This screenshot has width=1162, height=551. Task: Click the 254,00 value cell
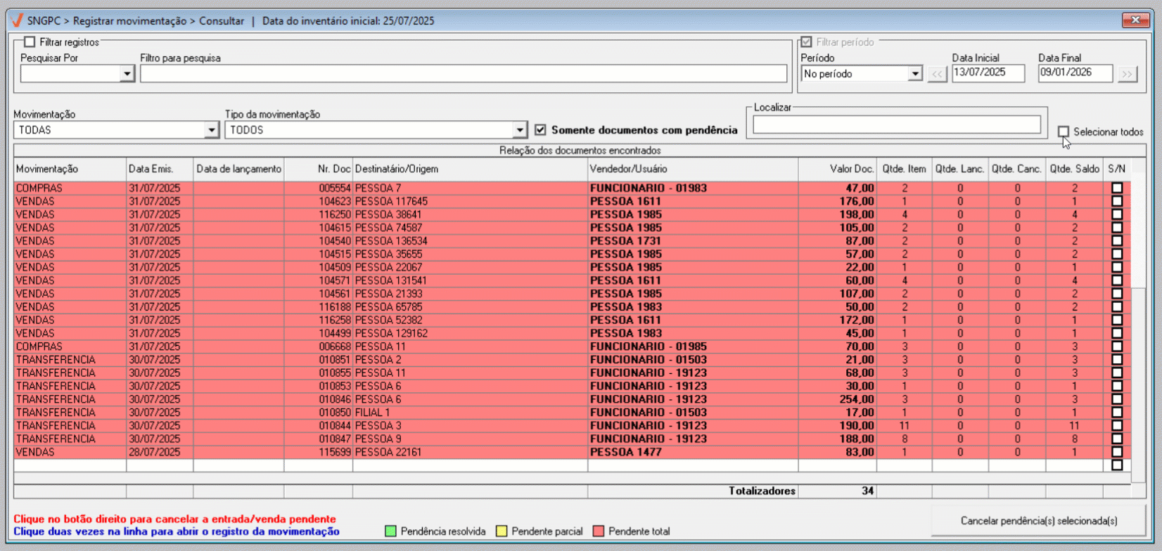(838, 399)
